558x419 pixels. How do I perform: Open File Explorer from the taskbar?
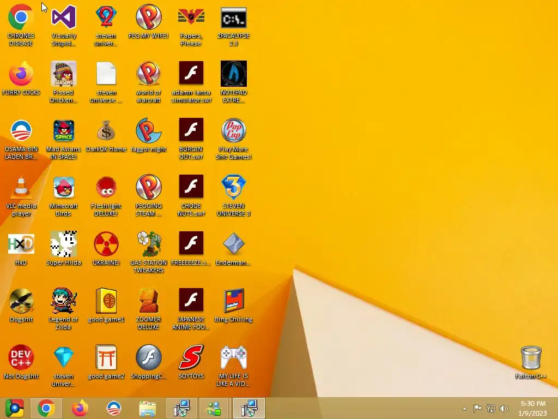coord(148,408)
